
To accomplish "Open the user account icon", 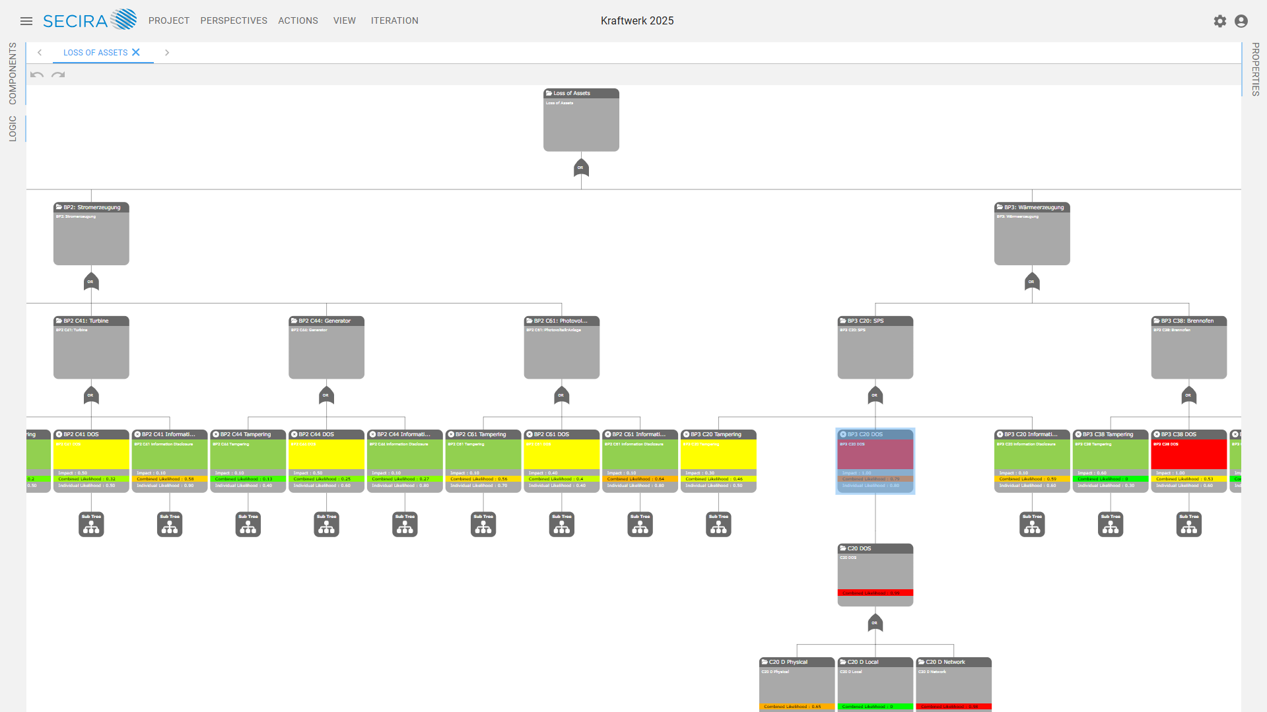I will [1241, 20].
